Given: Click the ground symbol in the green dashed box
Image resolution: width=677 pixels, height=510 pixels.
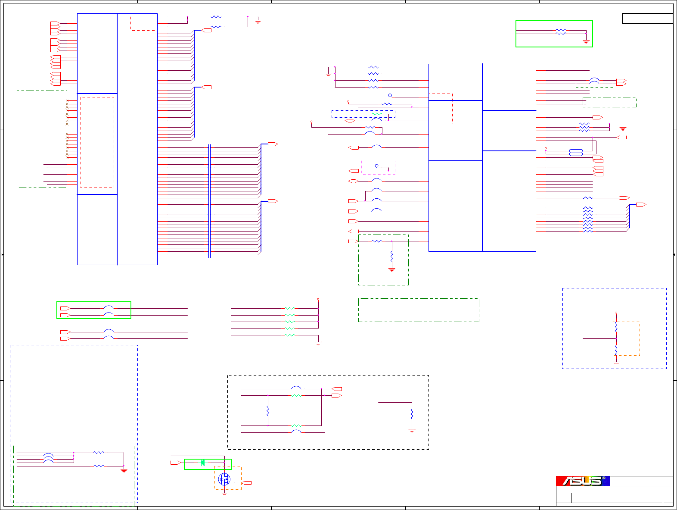Looking at the screenshot, I should (391, 269).
